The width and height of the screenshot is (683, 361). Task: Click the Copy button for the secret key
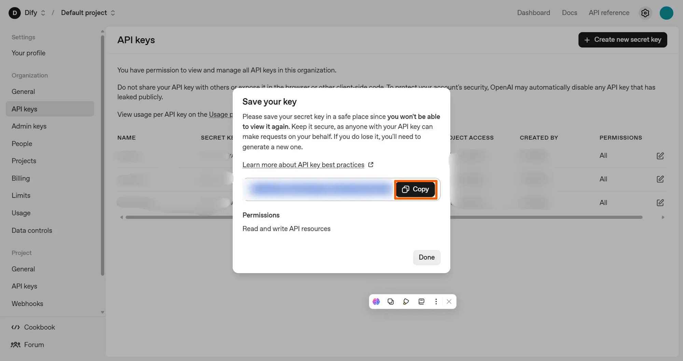point(415,189)
